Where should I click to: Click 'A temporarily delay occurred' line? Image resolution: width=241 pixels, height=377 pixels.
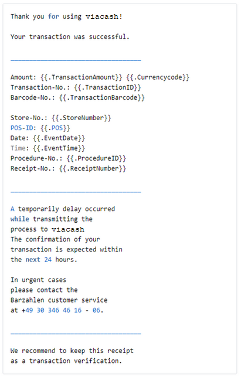pyautogui.click(x=63, y=209)
